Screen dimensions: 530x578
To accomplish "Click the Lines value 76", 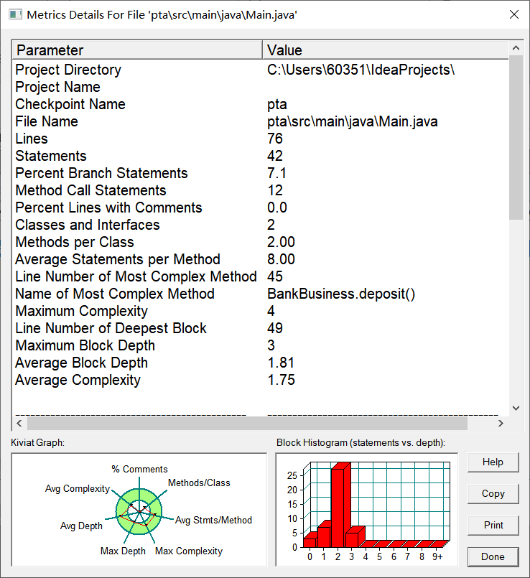I will 275,139.
